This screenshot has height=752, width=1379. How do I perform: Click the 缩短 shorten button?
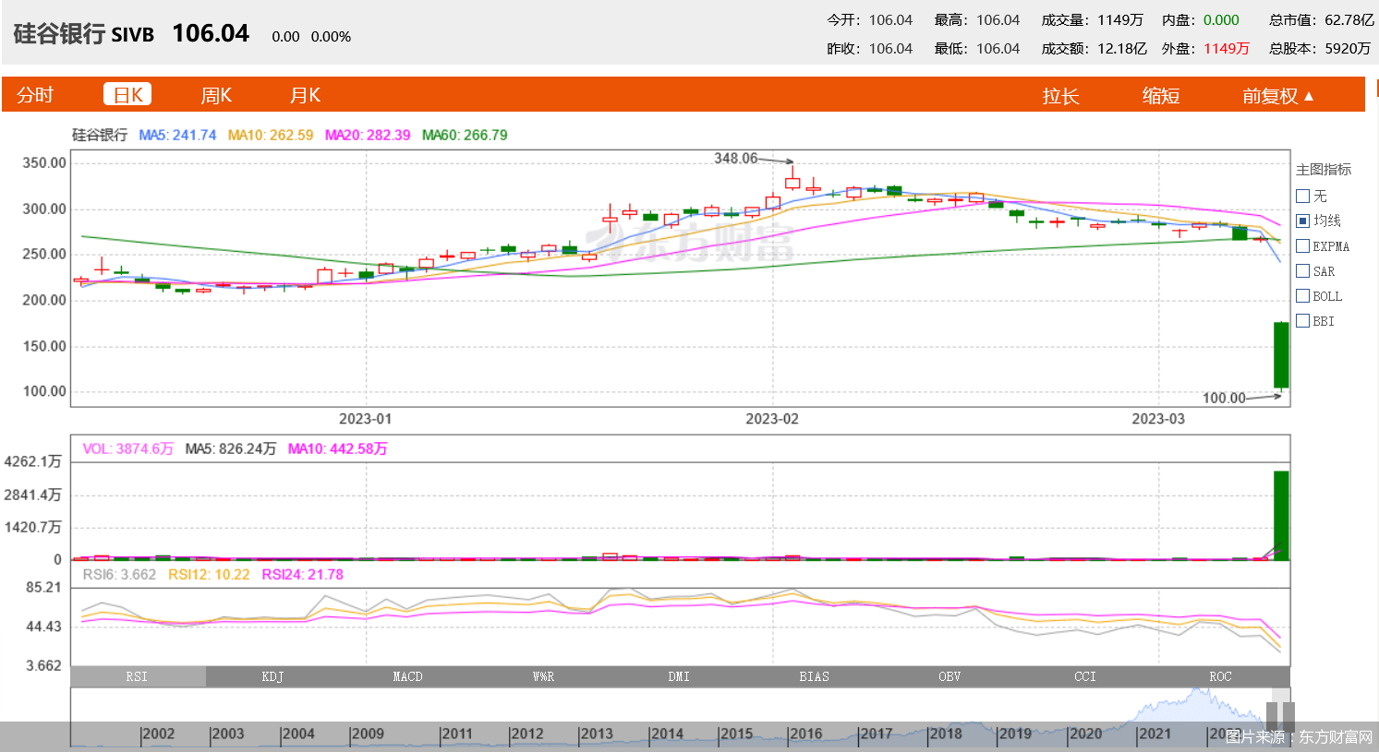coord(1161,96)
